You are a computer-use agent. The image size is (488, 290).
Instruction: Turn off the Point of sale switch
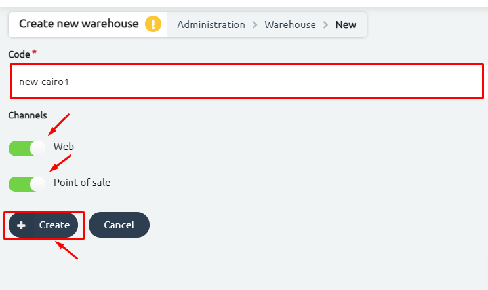tap(27, 184)
